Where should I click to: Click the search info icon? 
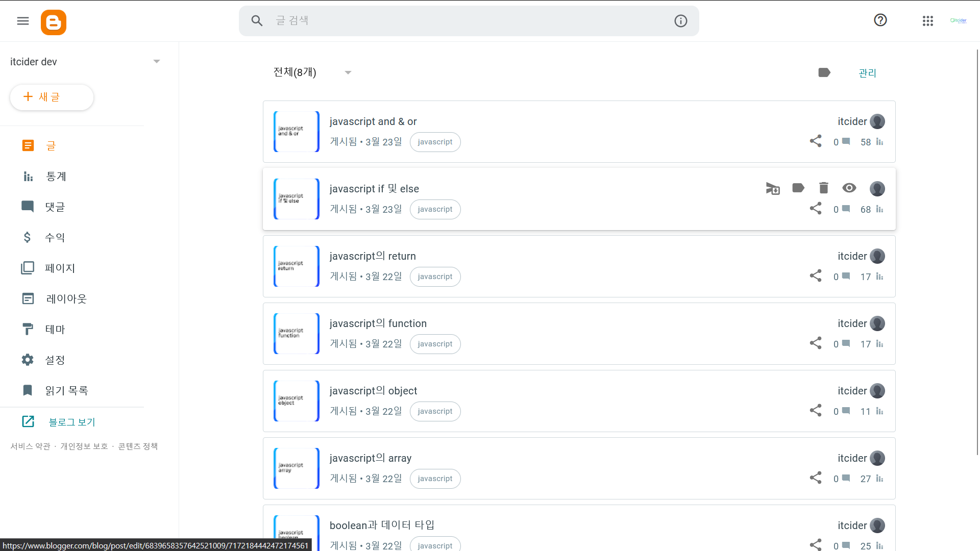click(x=680, y=21)
